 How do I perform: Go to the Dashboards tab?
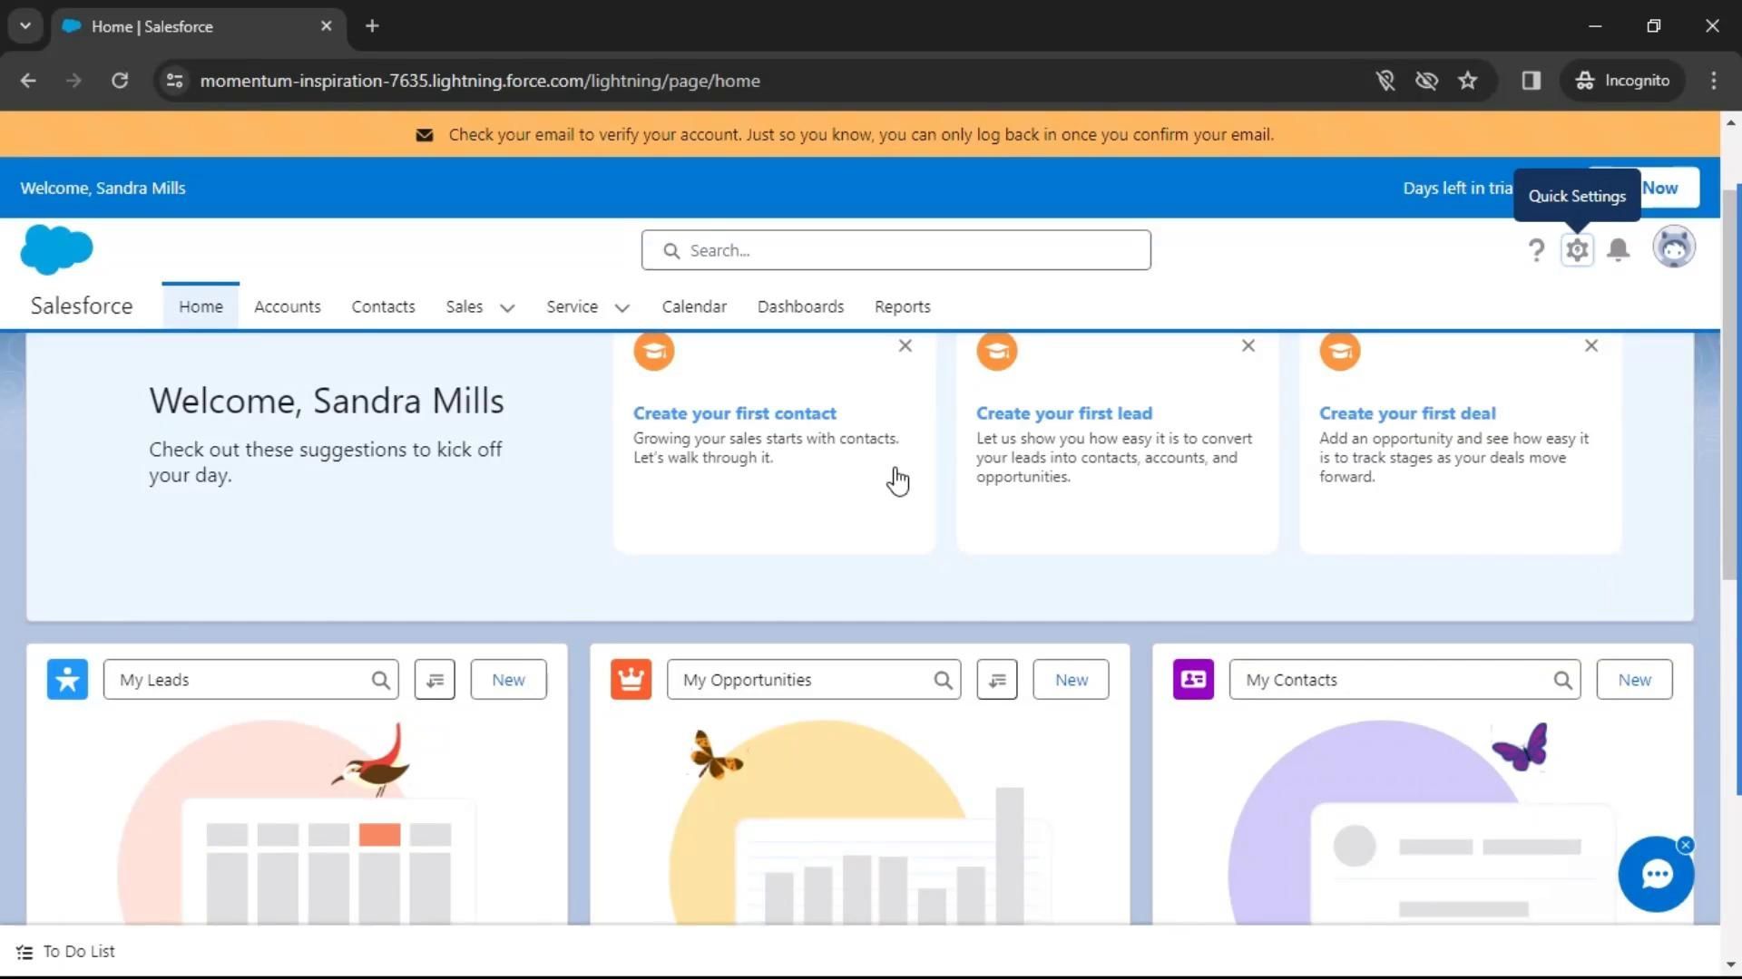point(800,306)
